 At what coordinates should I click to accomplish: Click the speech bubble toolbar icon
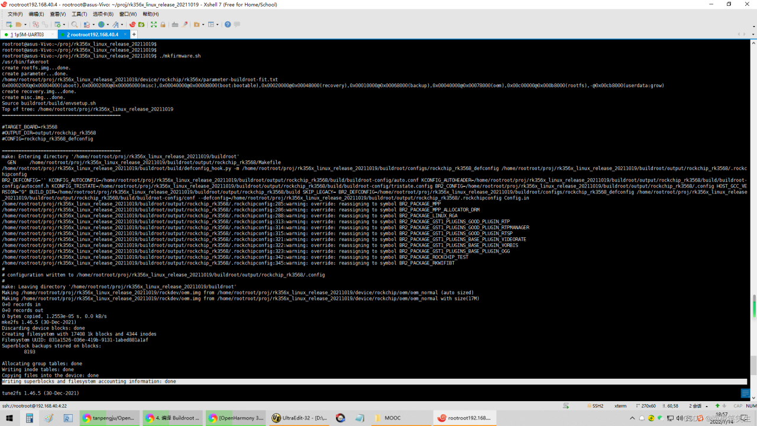[x=237, y=25]
